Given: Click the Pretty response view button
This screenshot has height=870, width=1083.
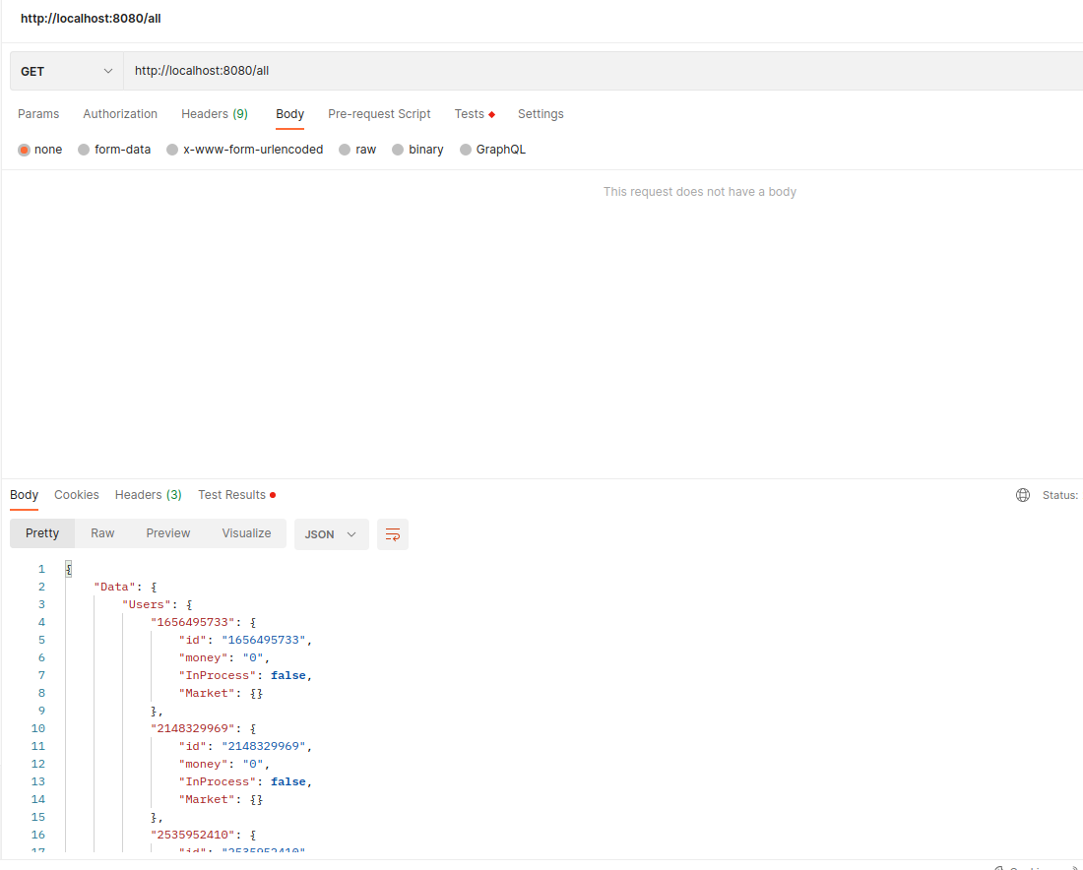Looking at the screenshot, I should [x=41, y=532].
